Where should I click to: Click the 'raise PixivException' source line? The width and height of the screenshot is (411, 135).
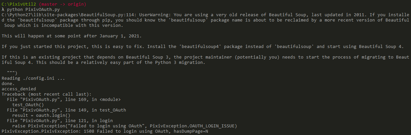(124, 126)
